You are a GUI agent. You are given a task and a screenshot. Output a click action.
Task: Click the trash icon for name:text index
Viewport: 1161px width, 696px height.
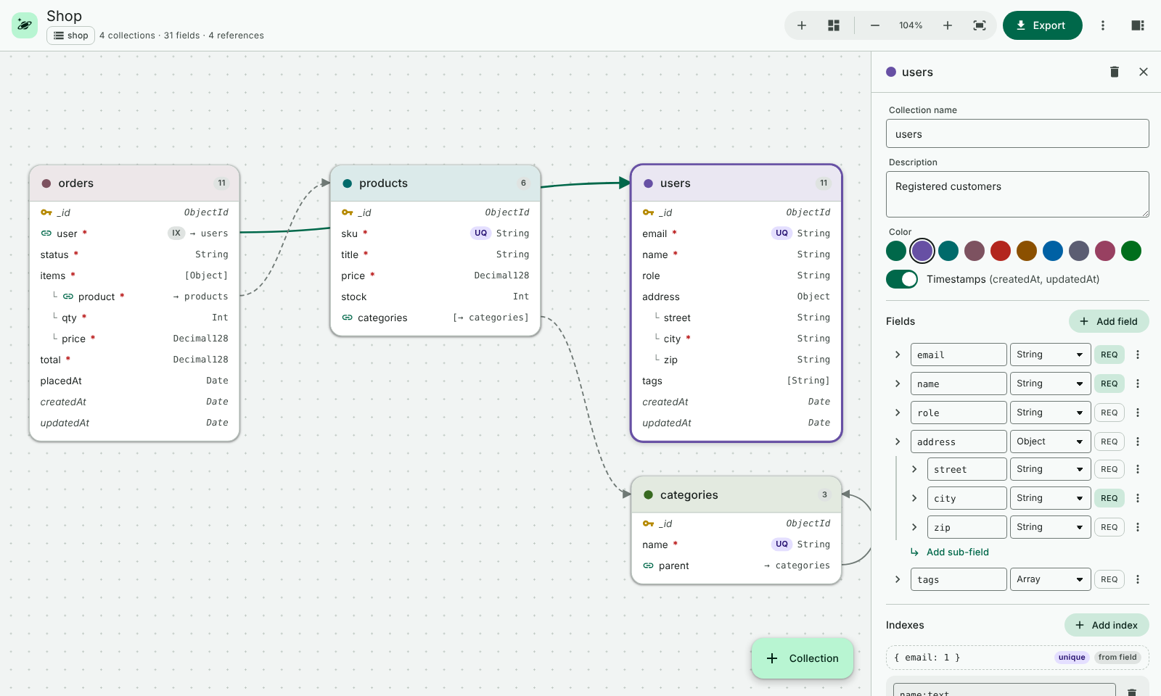click(x=1131, y=692)
